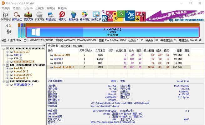
Task: Go to next disk with right arrow
Action: click(x=10, y=26)
